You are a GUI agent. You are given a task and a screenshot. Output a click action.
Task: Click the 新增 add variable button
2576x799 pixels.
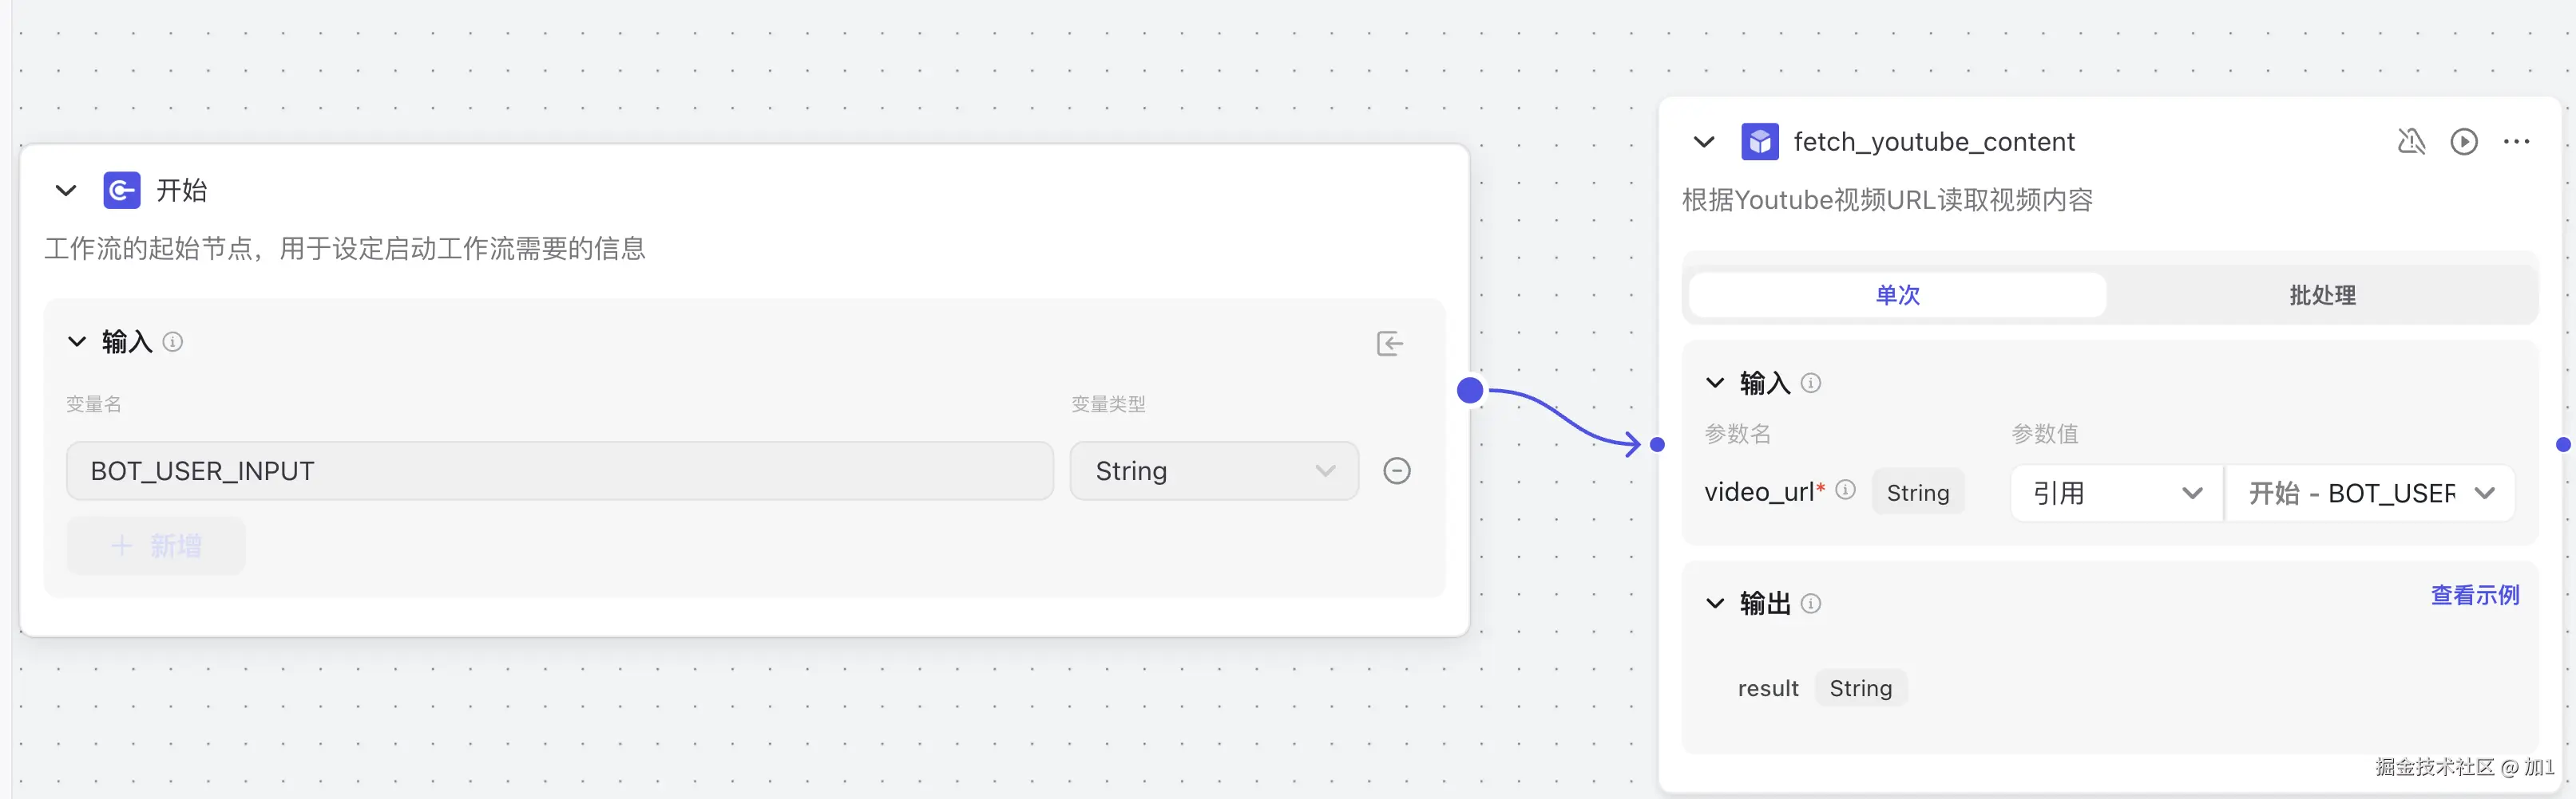click(x=156, y=545)
